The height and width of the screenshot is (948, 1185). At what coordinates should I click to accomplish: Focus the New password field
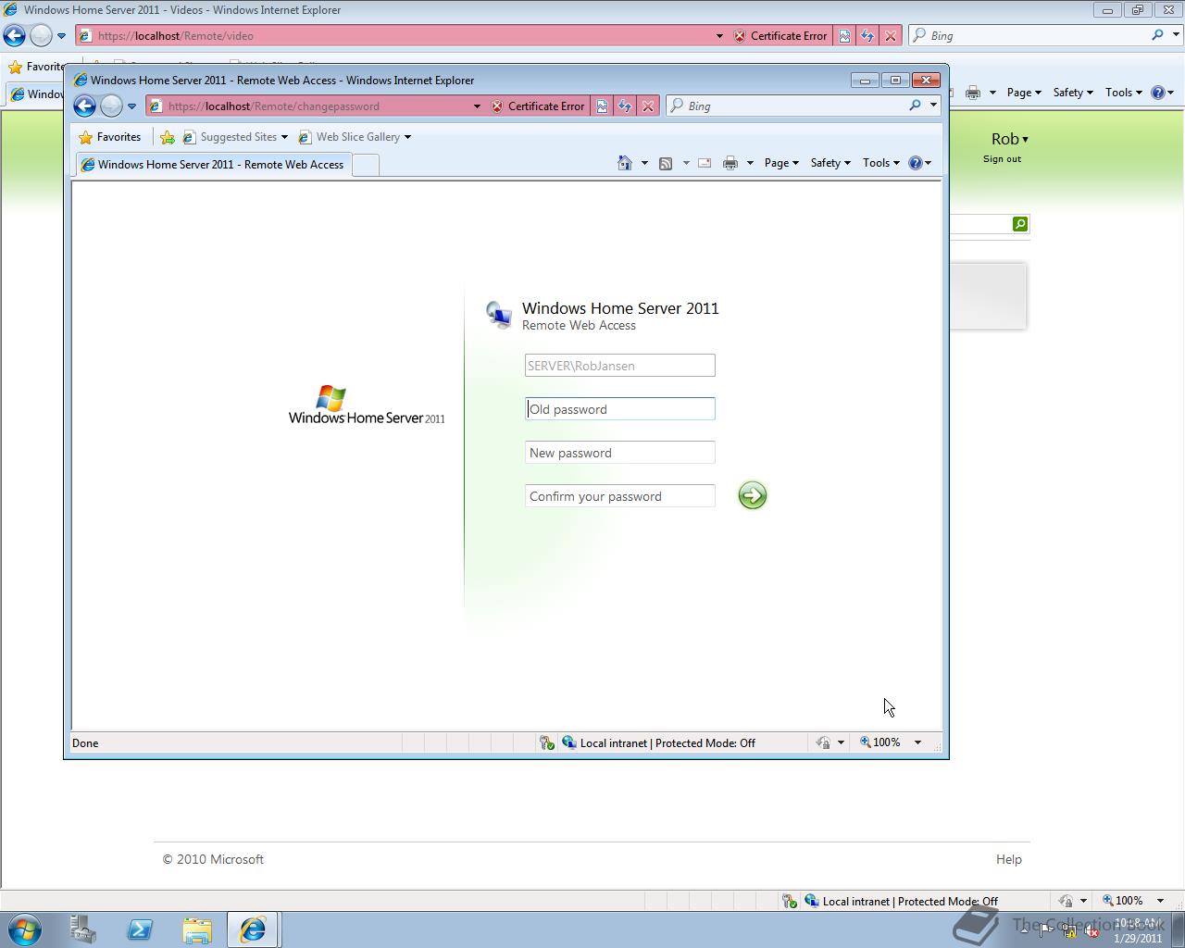(x=619, y=453)
